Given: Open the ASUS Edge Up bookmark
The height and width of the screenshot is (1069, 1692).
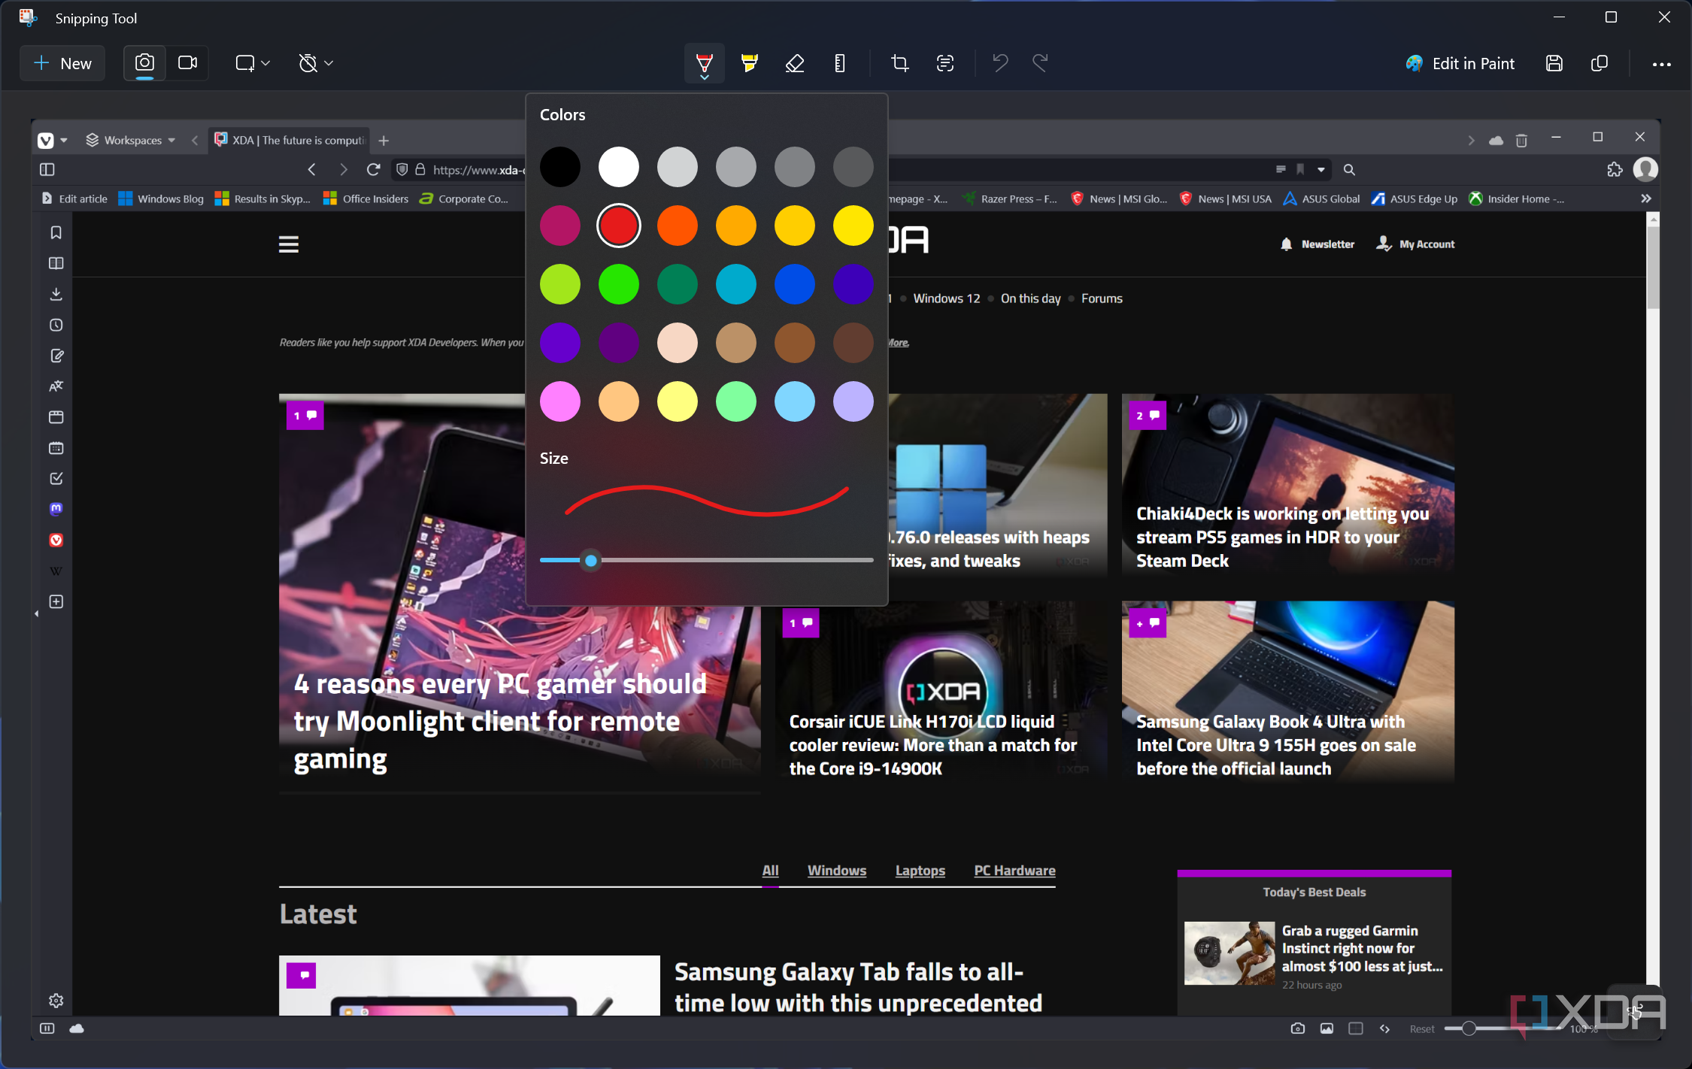Looking at the screenshot, I should [x=1414, y=198].
